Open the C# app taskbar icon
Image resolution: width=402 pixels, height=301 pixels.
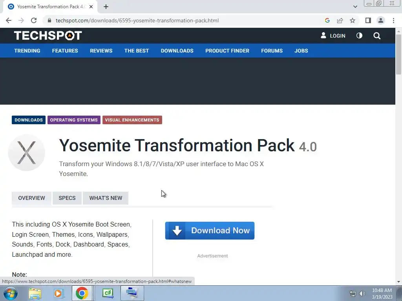tap(108, 293)
